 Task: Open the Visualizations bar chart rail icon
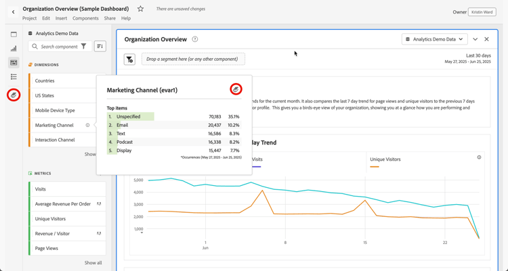14,49
